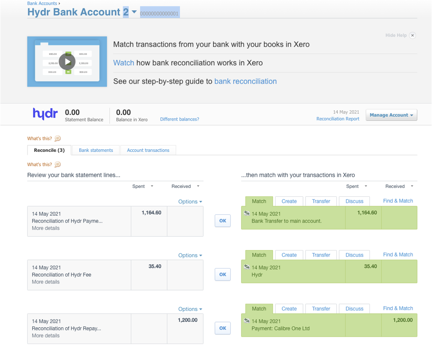This screenshot has width=432, height=356.
Task: Open the Transfer tab for the 1,200.00 transaction
Action: click(321, 309)
